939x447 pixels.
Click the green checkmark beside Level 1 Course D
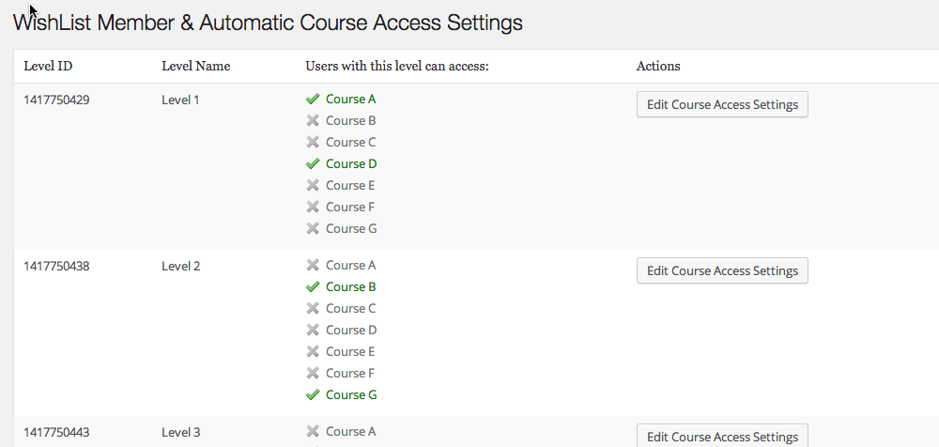[x=313, y=163]
